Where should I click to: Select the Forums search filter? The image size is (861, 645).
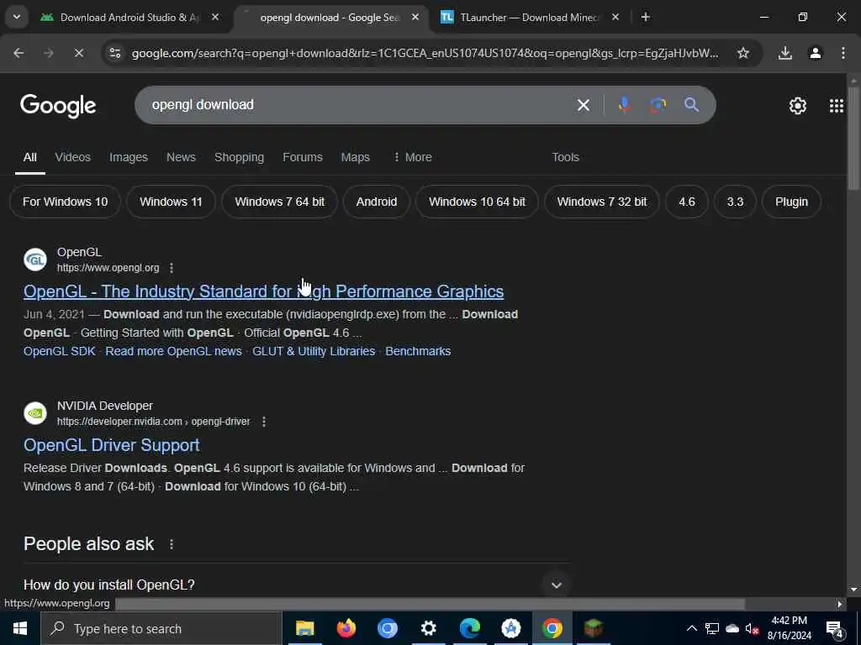303,157
